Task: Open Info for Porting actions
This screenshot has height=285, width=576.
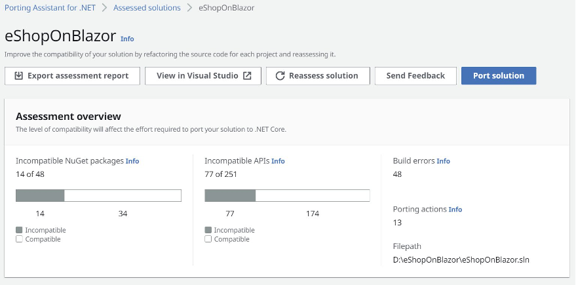Action: pyautogui.click(x=455, y=210)
